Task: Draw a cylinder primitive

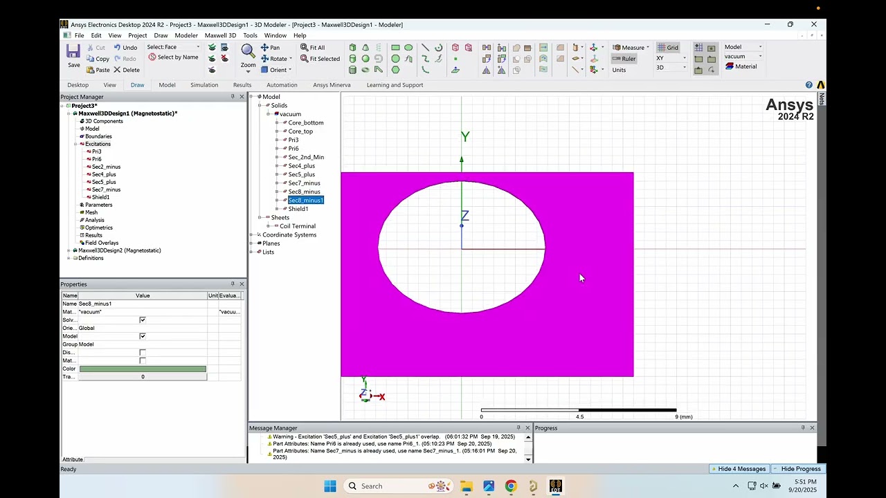Action: 352,59
